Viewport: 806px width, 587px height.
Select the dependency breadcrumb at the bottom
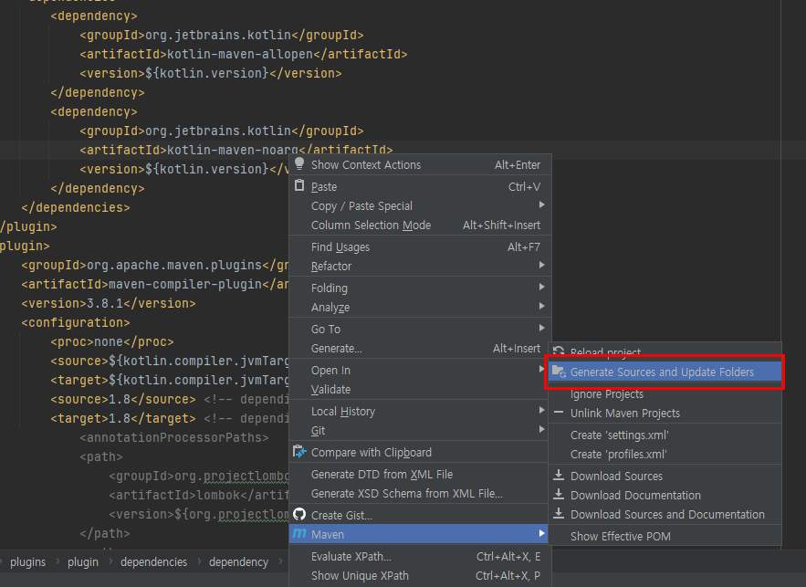coord(238,561)
